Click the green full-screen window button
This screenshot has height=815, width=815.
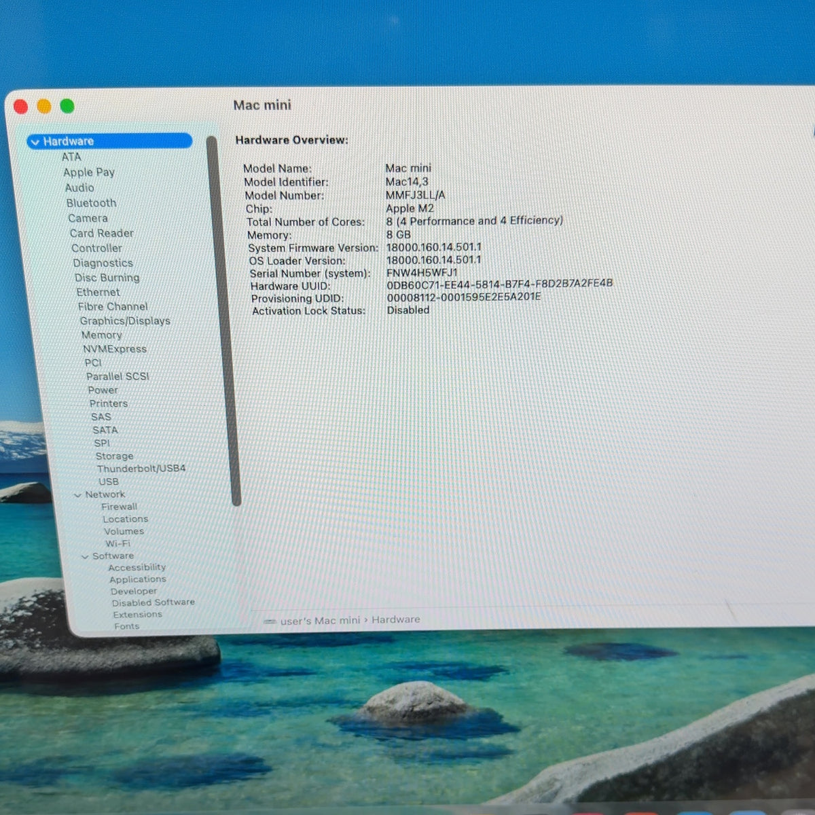[x=67, y=106]
